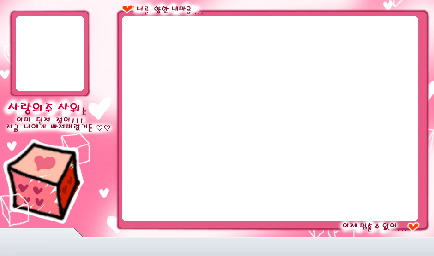This screenshot has width=434, height=256.
Task: Click the caption "이제 멈출 수 없어 ..."
Action: click(374, 227)
